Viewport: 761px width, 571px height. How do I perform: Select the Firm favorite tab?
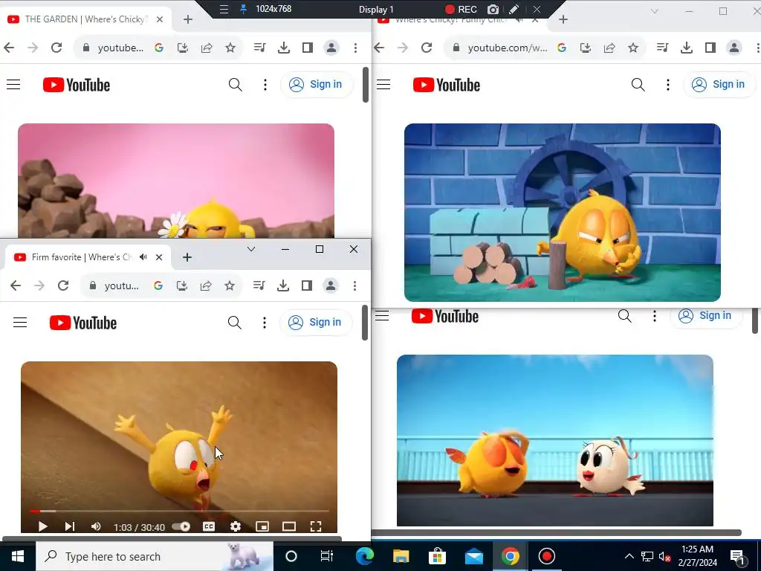88,257
